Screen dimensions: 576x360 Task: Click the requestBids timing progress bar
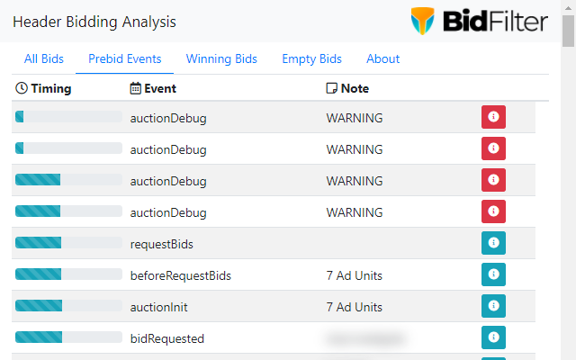pos(68,243)
